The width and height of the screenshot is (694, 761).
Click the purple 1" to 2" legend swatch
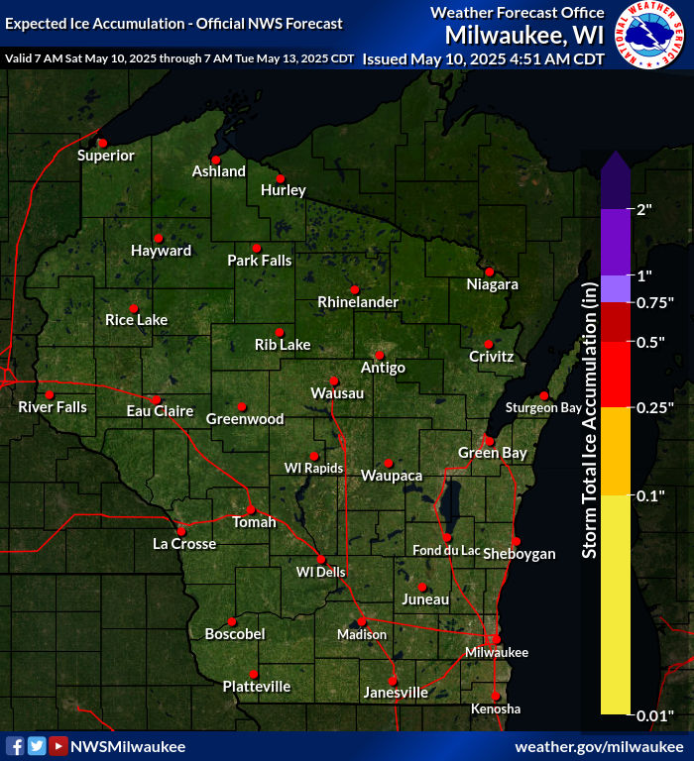point(616,243)
